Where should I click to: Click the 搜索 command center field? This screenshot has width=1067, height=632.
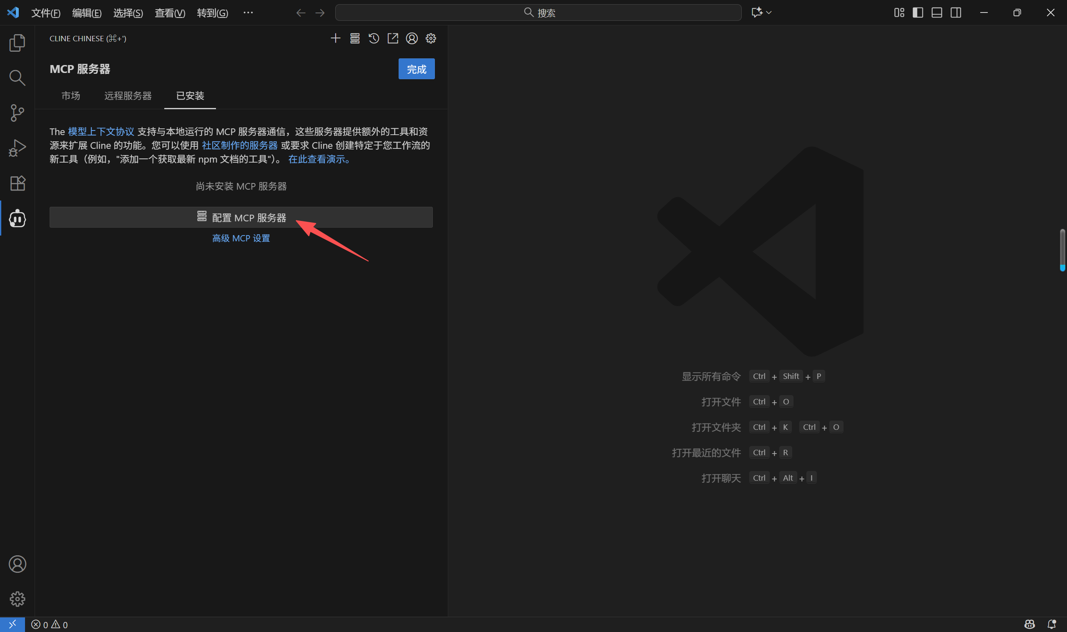(x=538, y=13)
